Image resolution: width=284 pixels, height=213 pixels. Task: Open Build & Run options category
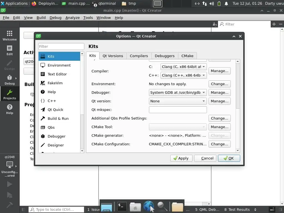[59, 118]
